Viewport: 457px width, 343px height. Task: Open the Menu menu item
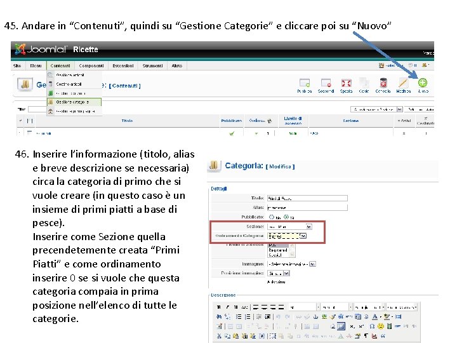[36, 65]
